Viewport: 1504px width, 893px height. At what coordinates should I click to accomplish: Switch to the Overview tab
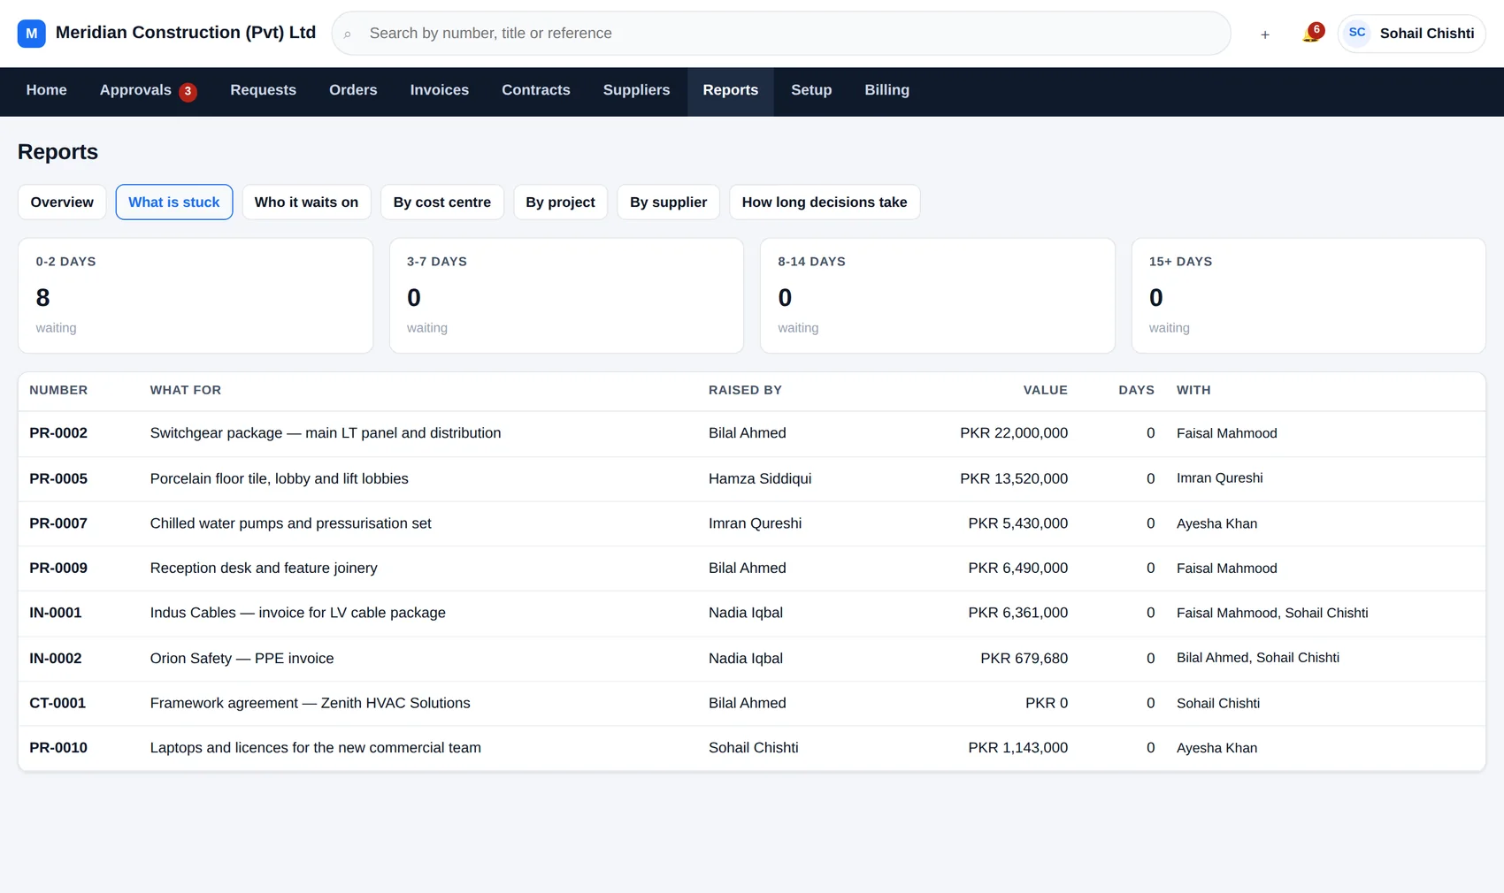(62, 202)
